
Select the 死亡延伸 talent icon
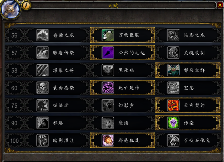[108, 88]
